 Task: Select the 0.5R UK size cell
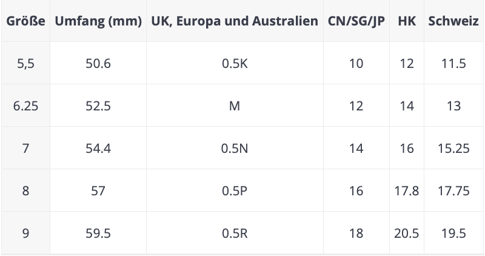pyautogui.click(x=235, y=233)
